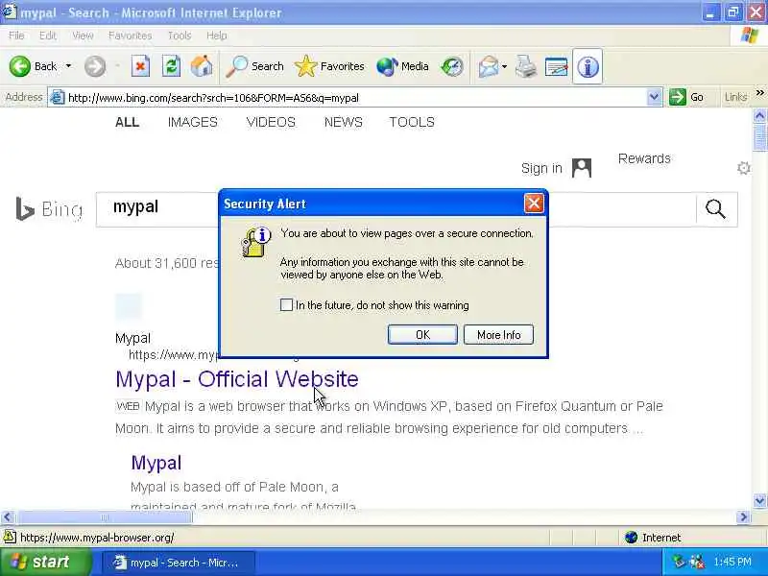Click the address bar URL field
The width and height of the screenshot is (768, 576).
pyautogui.click(x=355, y=98)
